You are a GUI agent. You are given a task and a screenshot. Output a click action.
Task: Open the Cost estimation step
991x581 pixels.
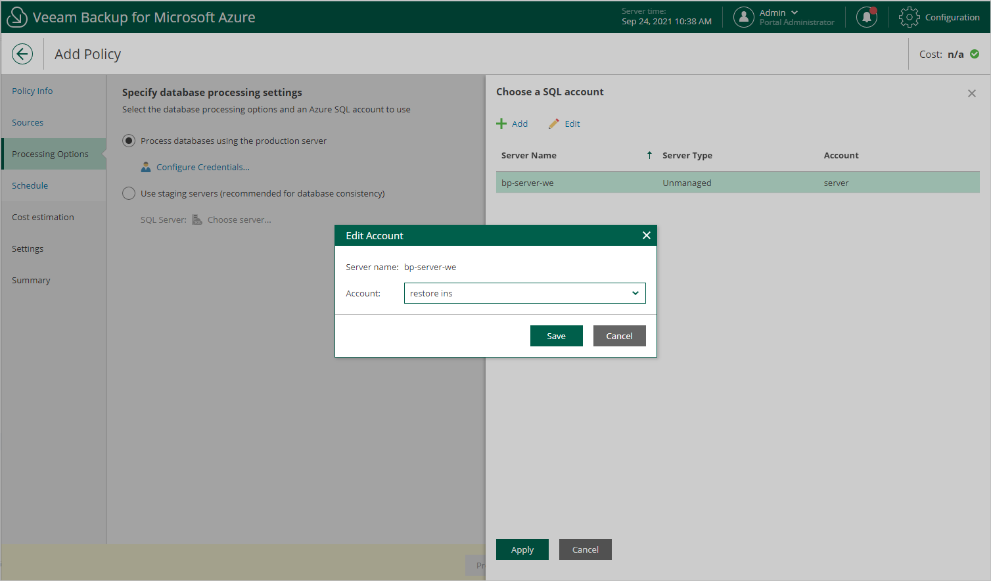point(43,217)
